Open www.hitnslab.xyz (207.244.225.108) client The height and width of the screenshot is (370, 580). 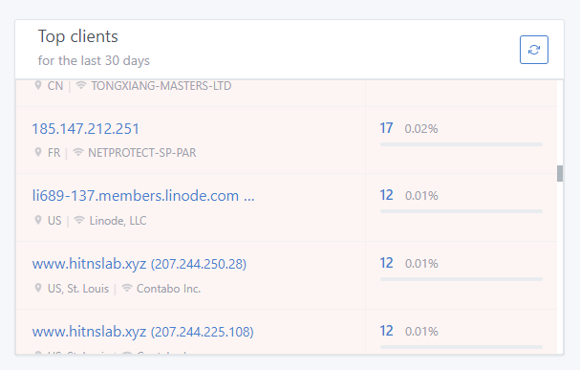tap(142, 332)
